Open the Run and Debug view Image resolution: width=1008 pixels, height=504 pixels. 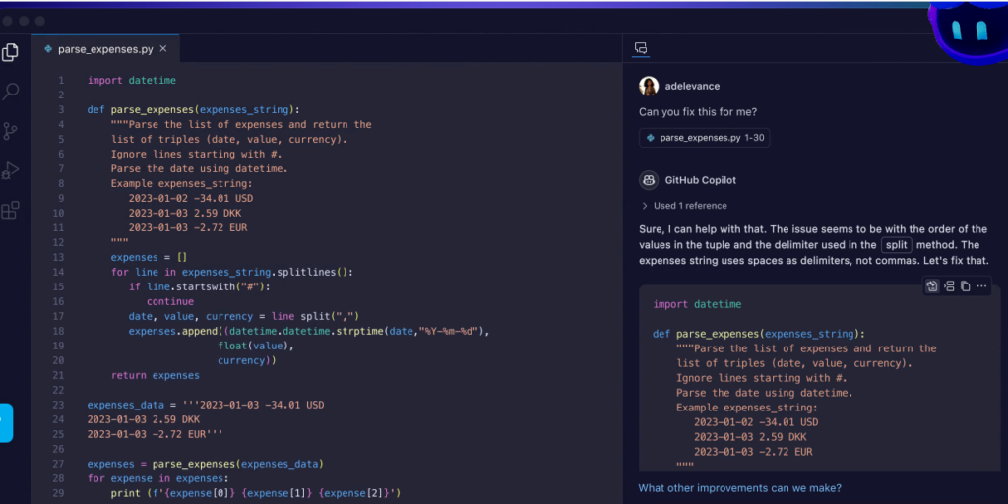(x=10, y=170)
